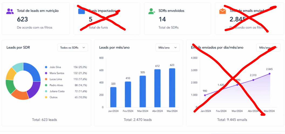
Task: Click the blue Funis impactados icon
Action: (x=82, y=11)
